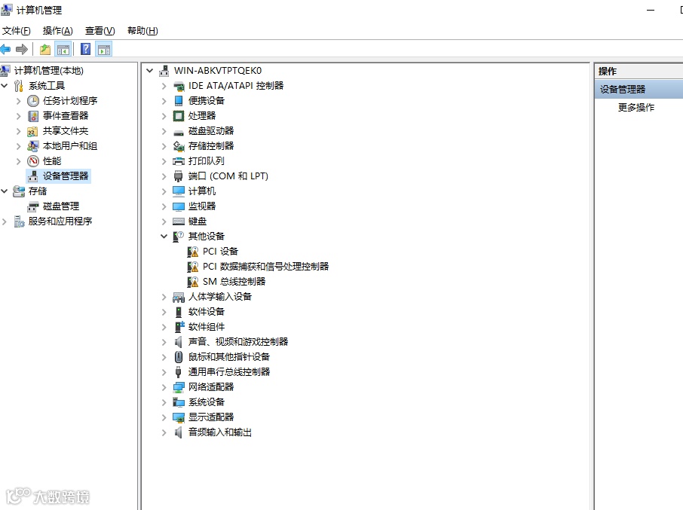Click the 声音、视频和游戏控制器 speaker icon
683x510 pixels.
click(x=178, y=342)
